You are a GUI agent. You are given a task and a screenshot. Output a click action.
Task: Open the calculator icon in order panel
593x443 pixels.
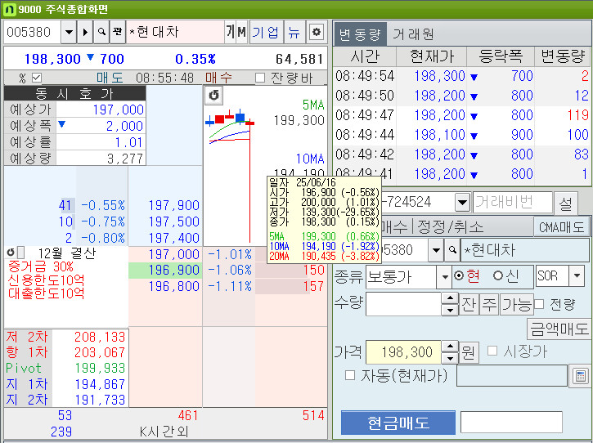[x=580, y=376]
